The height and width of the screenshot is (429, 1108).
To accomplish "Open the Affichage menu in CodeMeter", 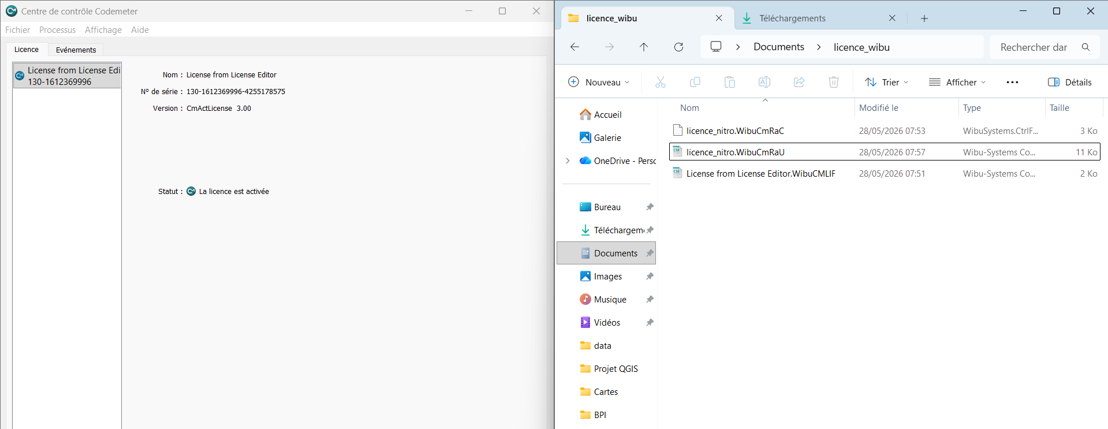I will pos(103,30).
